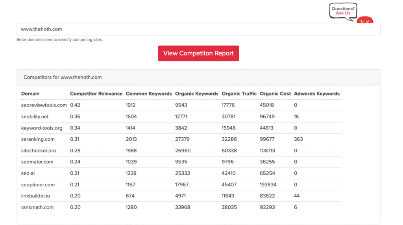This screenshot has height=225, width=403.
Task: Click seoptimer.com in competitor list
Action: 38,184
